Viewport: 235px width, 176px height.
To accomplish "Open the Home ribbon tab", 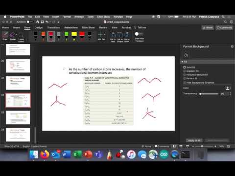I will [x=5, y=27].
